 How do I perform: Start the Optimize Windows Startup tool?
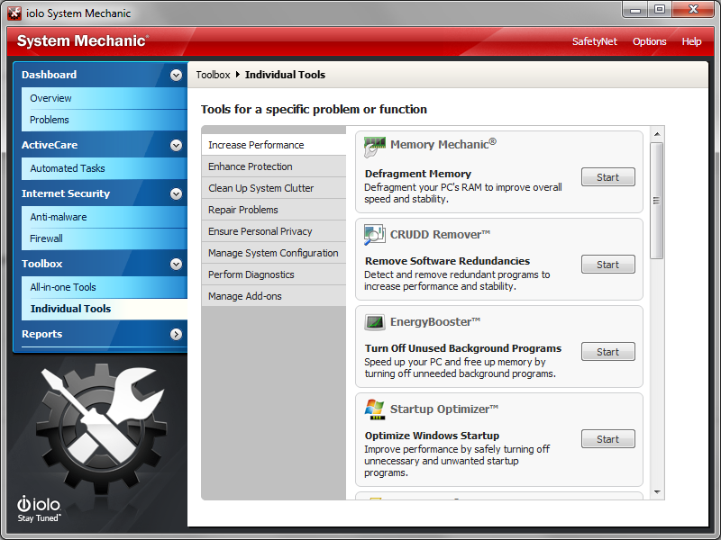[x=607, y=439]
